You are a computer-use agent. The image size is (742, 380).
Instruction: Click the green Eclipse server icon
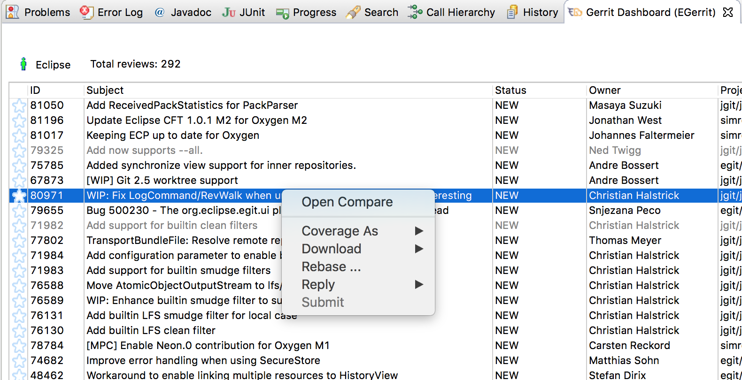[23, 64]
